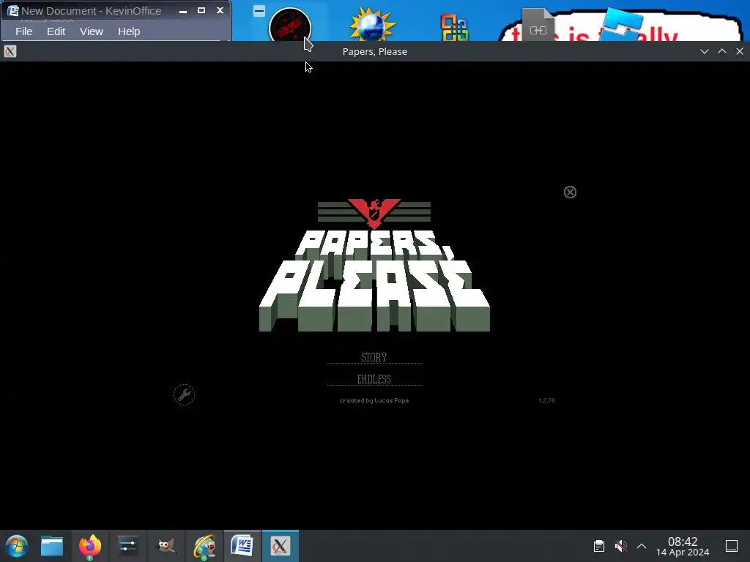The width and height of the screenshot is (750, 562).
Task: Launch Firefox from the taskbar
Action: [90, 546]
